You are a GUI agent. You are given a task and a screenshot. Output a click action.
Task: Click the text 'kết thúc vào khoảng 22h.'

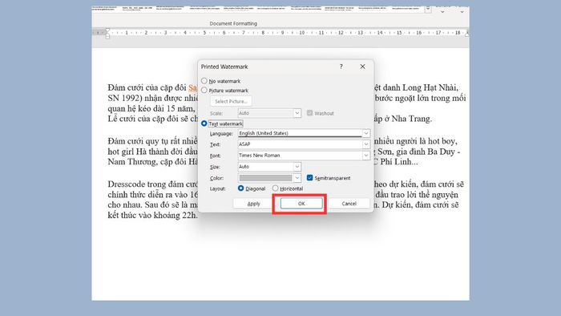152,216
